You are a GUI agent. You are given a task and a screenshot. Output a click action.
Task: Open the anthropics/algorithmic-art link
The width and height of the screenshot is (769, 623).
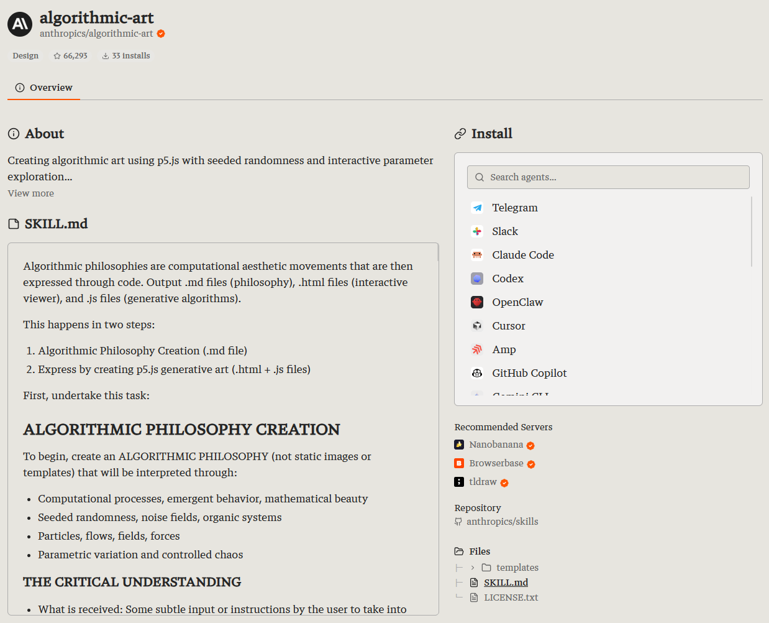[96, 34]
